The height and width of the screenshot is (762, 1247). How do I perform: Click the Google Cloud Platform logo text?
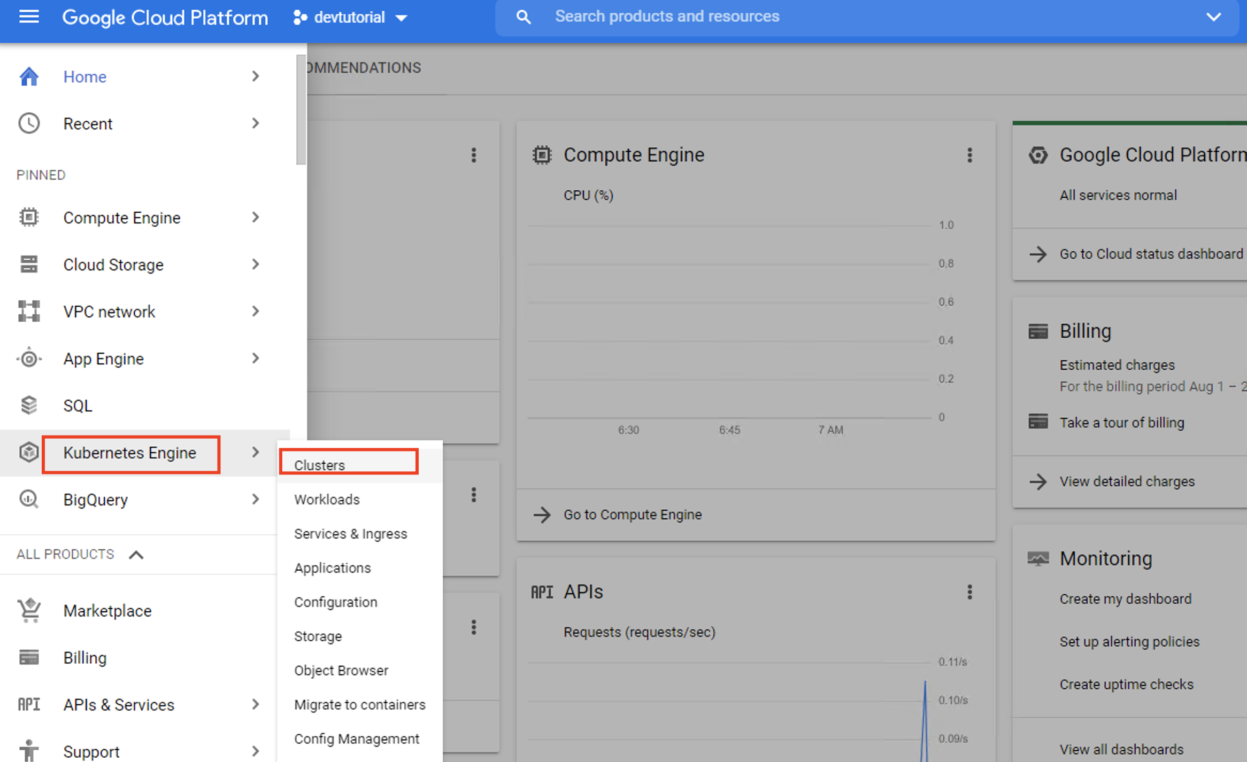[x=165, y=18]
